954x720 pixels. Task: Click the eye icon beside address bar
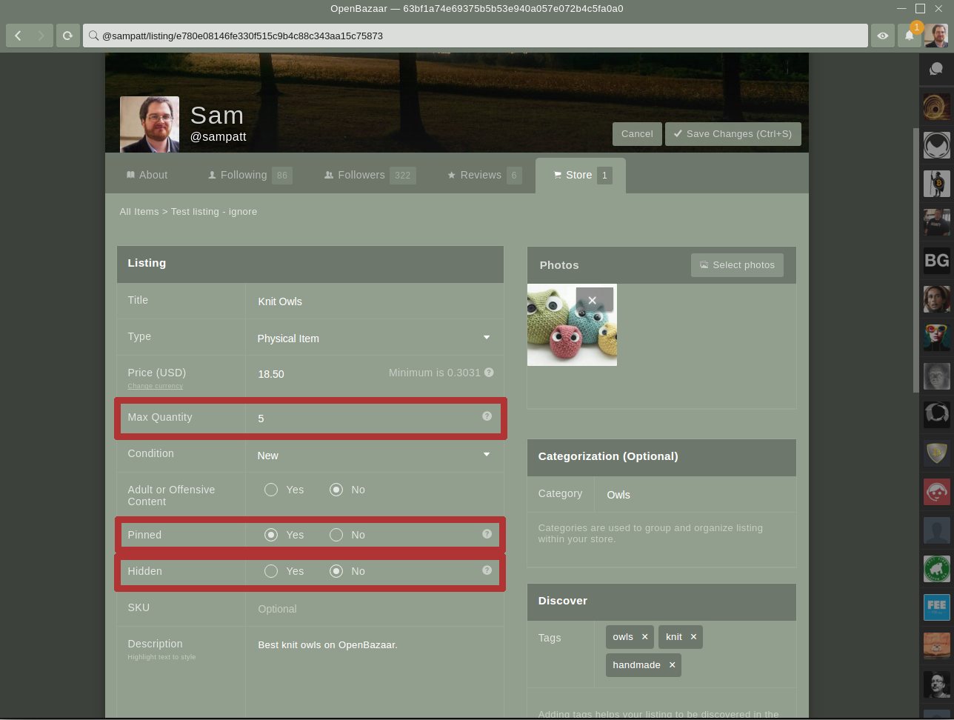[x=883, y=36]
